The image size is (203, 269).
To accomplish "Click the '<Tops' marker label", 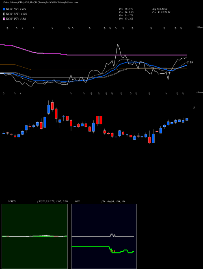I will click(200, 27).
